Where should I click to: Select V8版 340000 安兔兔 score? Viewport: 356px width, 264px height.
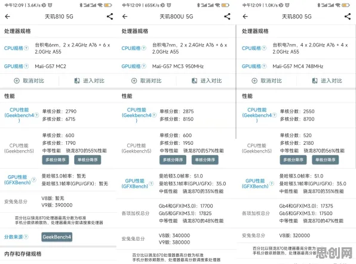(174, 235)
